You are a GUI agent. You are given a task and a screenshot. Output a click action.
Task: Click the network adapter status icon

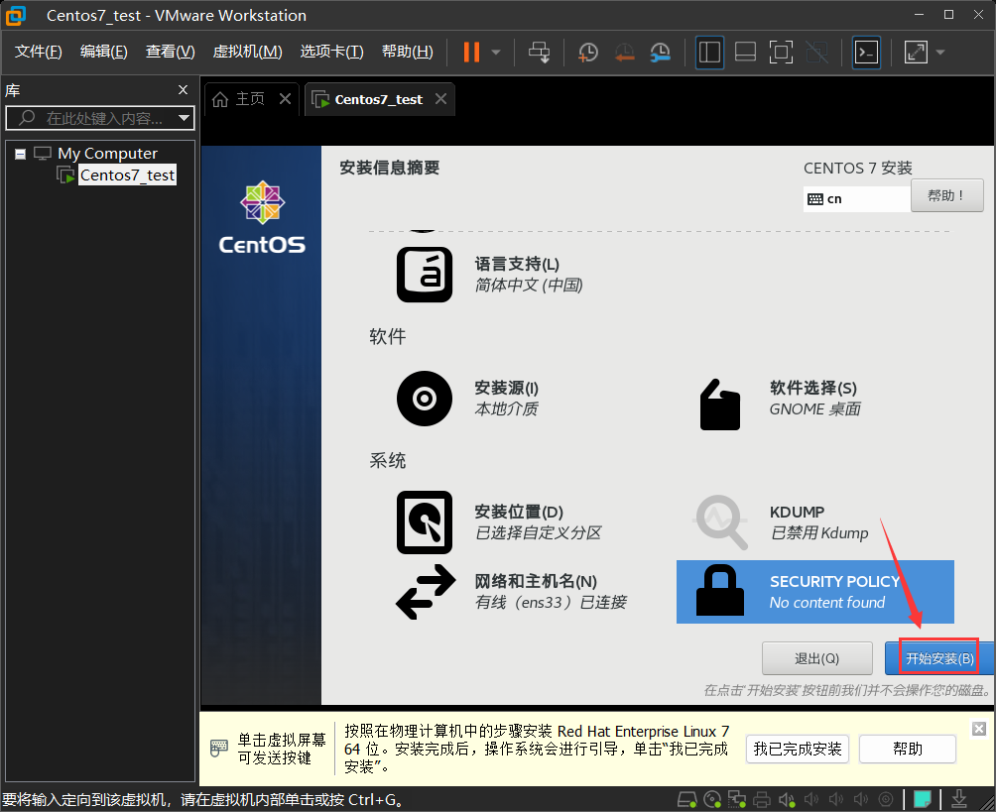(737, 799)
